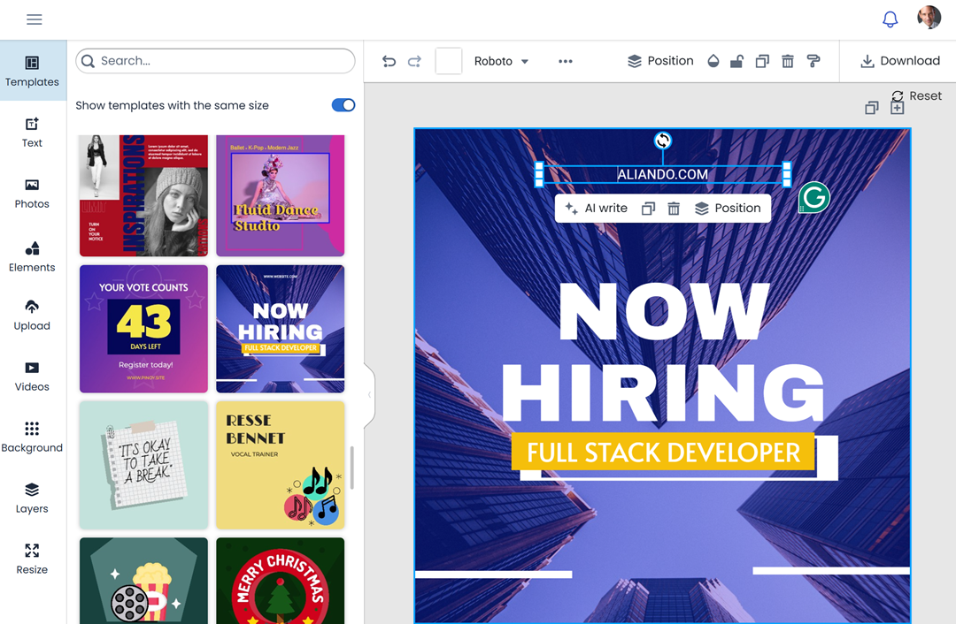
Task: Toggle show templates with same size
Action: tap(343, 105)
